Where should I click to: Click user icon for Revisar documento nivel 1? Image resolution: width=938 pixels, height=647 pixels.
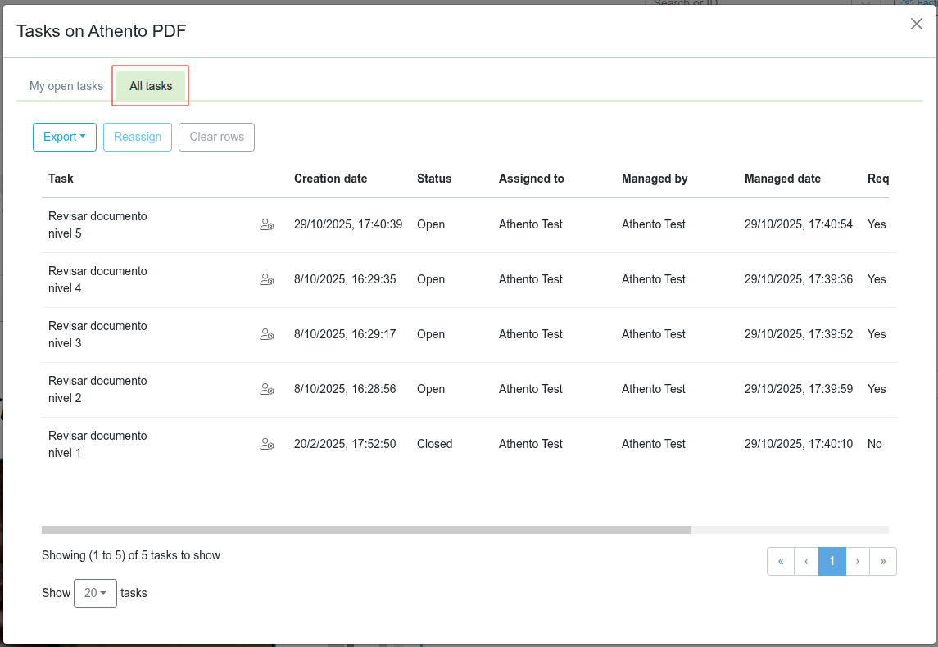[x=266, y=444]
